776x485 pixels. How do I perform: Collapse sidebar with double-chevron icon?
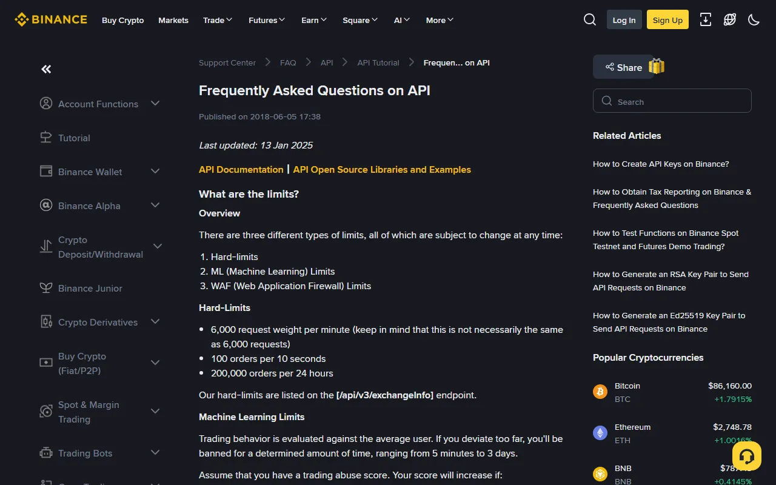click(46, 69)
